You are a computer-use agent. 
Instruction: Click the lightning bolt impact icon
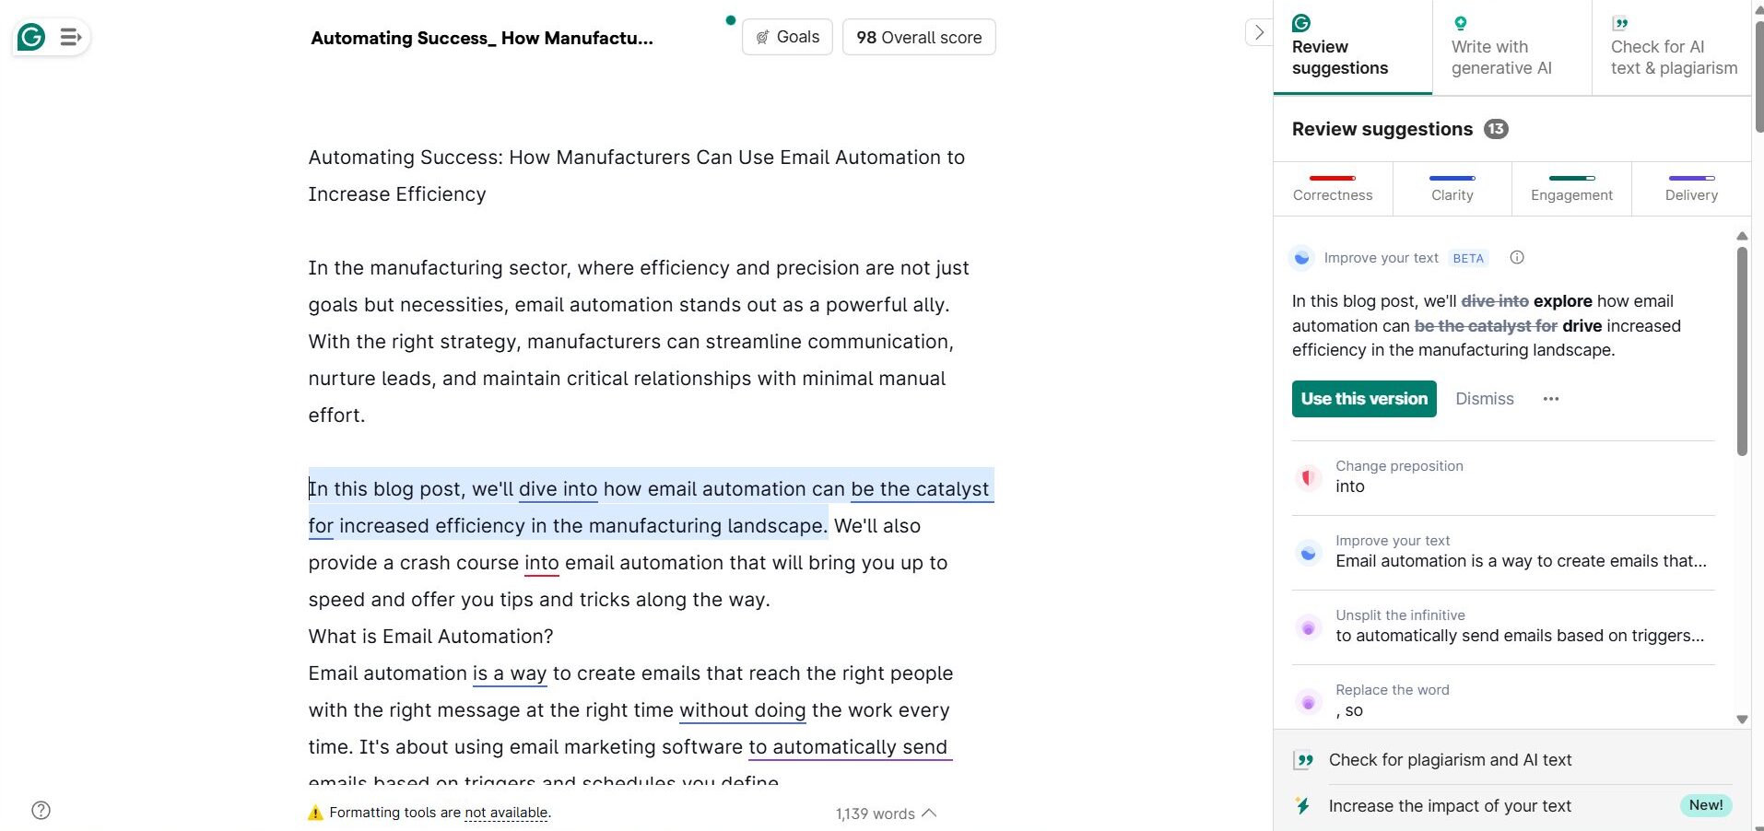1303,806
